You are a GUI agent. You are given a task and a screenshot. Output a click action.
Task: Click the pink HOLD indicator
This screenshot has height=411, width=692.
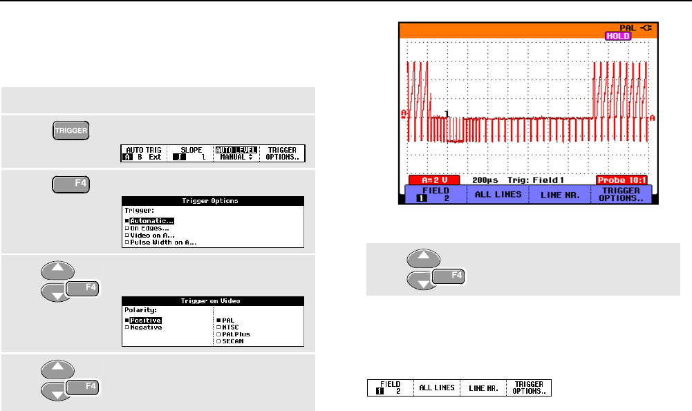click(618, 36)
